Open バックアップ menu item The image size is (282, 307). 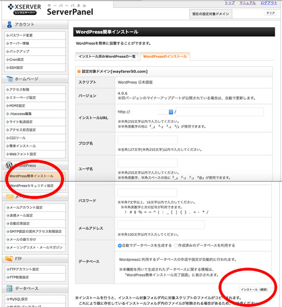pos(35,52)
